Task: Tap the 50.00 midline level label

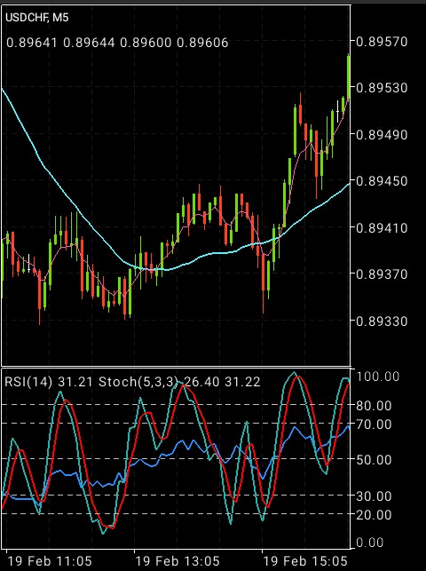Action: tap(374, 460)
